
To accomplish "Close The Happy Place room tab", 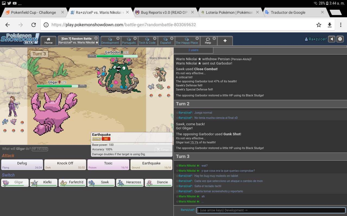I will pyautogui.click(x=197, y=38).
